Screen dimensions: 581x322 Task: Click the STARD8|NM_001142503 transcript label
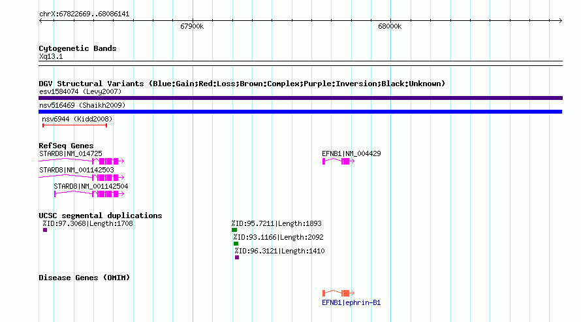click(76, 170)
